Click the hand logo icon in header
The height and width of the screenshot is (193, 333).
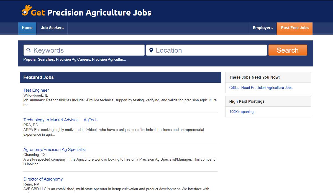point(26,10)
